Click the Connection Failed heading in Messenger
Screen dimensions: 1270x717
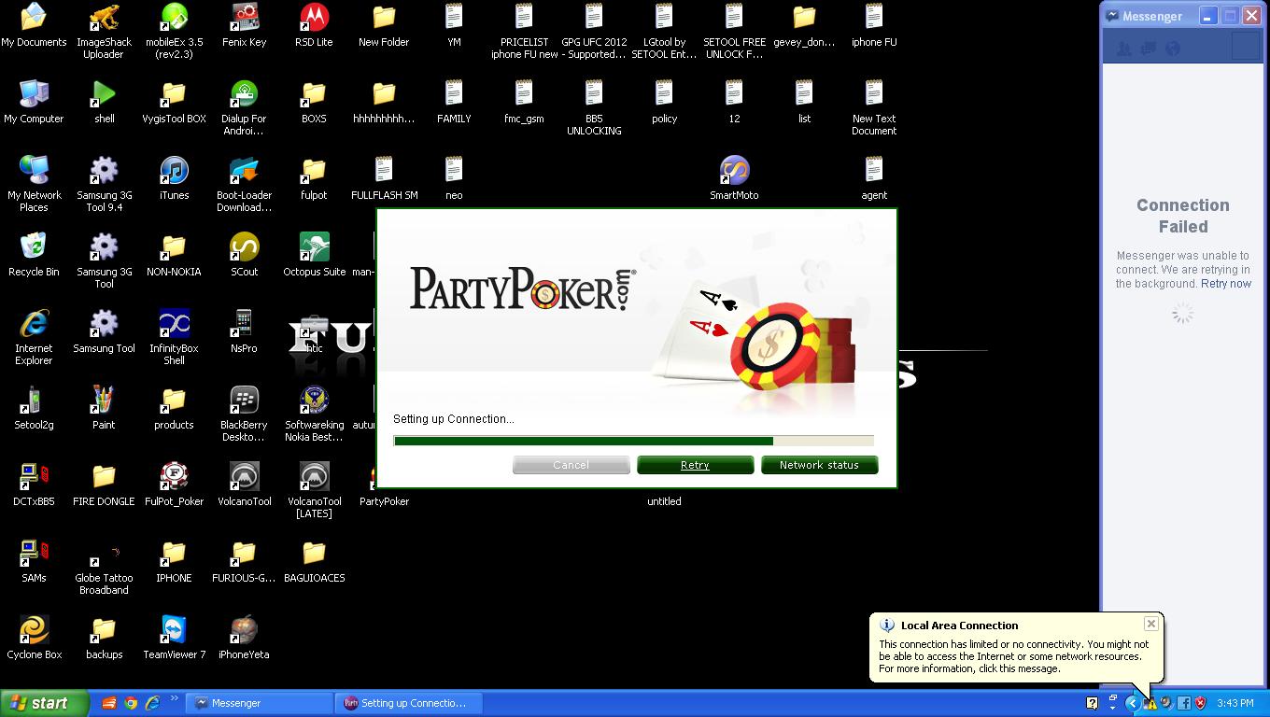coord(1183,216)
